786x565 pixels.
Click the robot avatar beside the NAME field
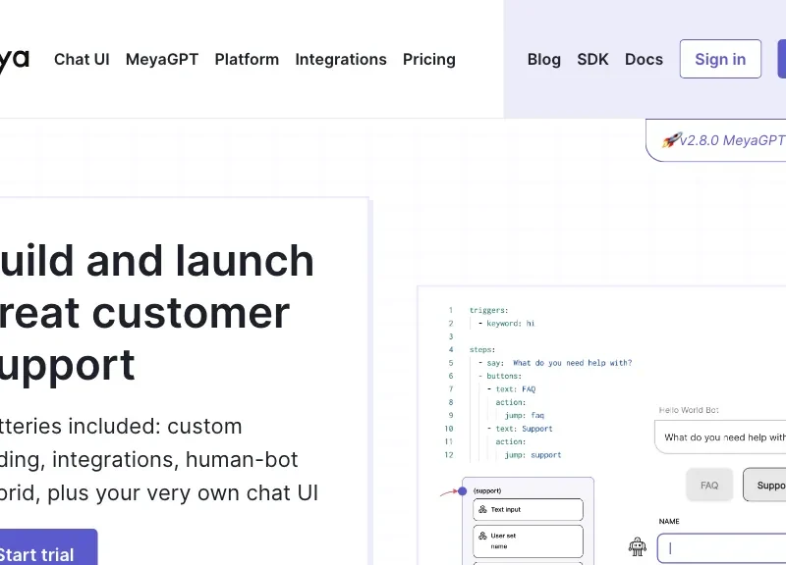pyautogui.click(x=637, y=546)
